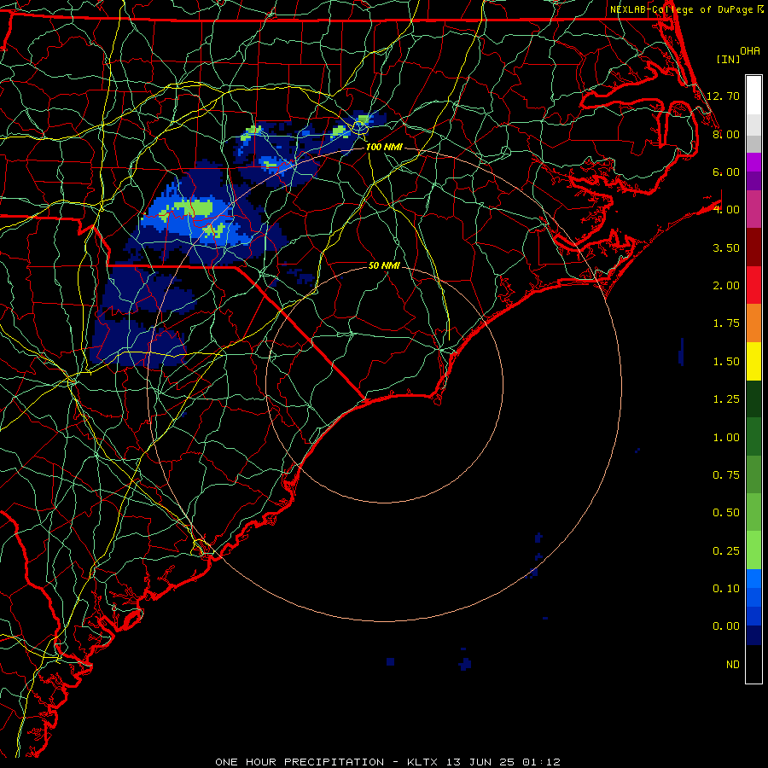Click the "OHA" product code label
768x768 pixels.
[x=750, y=51]
